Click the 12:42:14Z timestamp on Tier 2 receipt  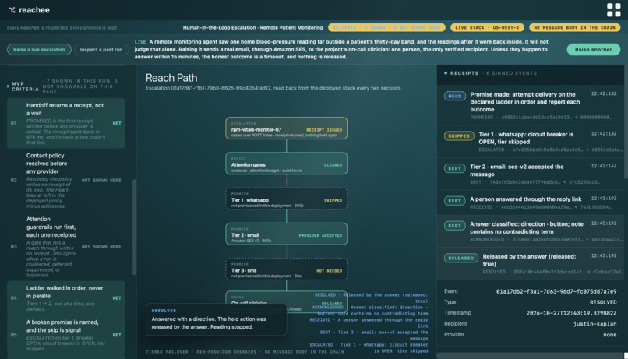coord(604,166)
